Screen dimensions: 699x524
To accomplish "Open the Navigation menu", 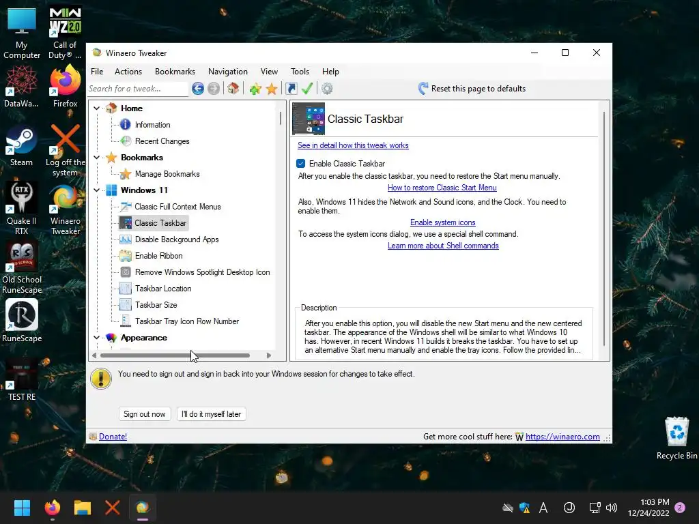I will pyautogui.click(x=228, y=71).
